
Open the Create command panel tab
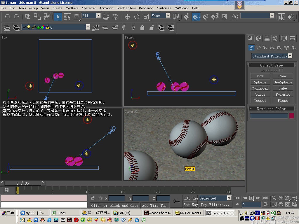(x=250, y=38)
